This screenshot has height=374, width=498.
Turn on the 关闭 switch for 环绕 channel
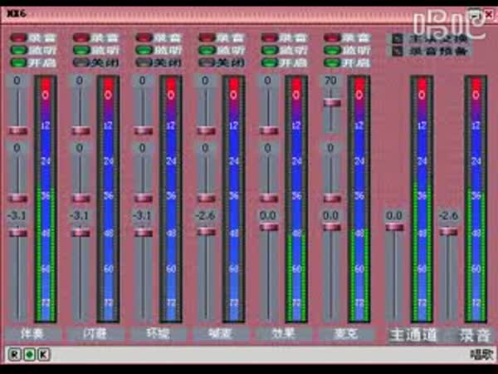pos(144,62)
